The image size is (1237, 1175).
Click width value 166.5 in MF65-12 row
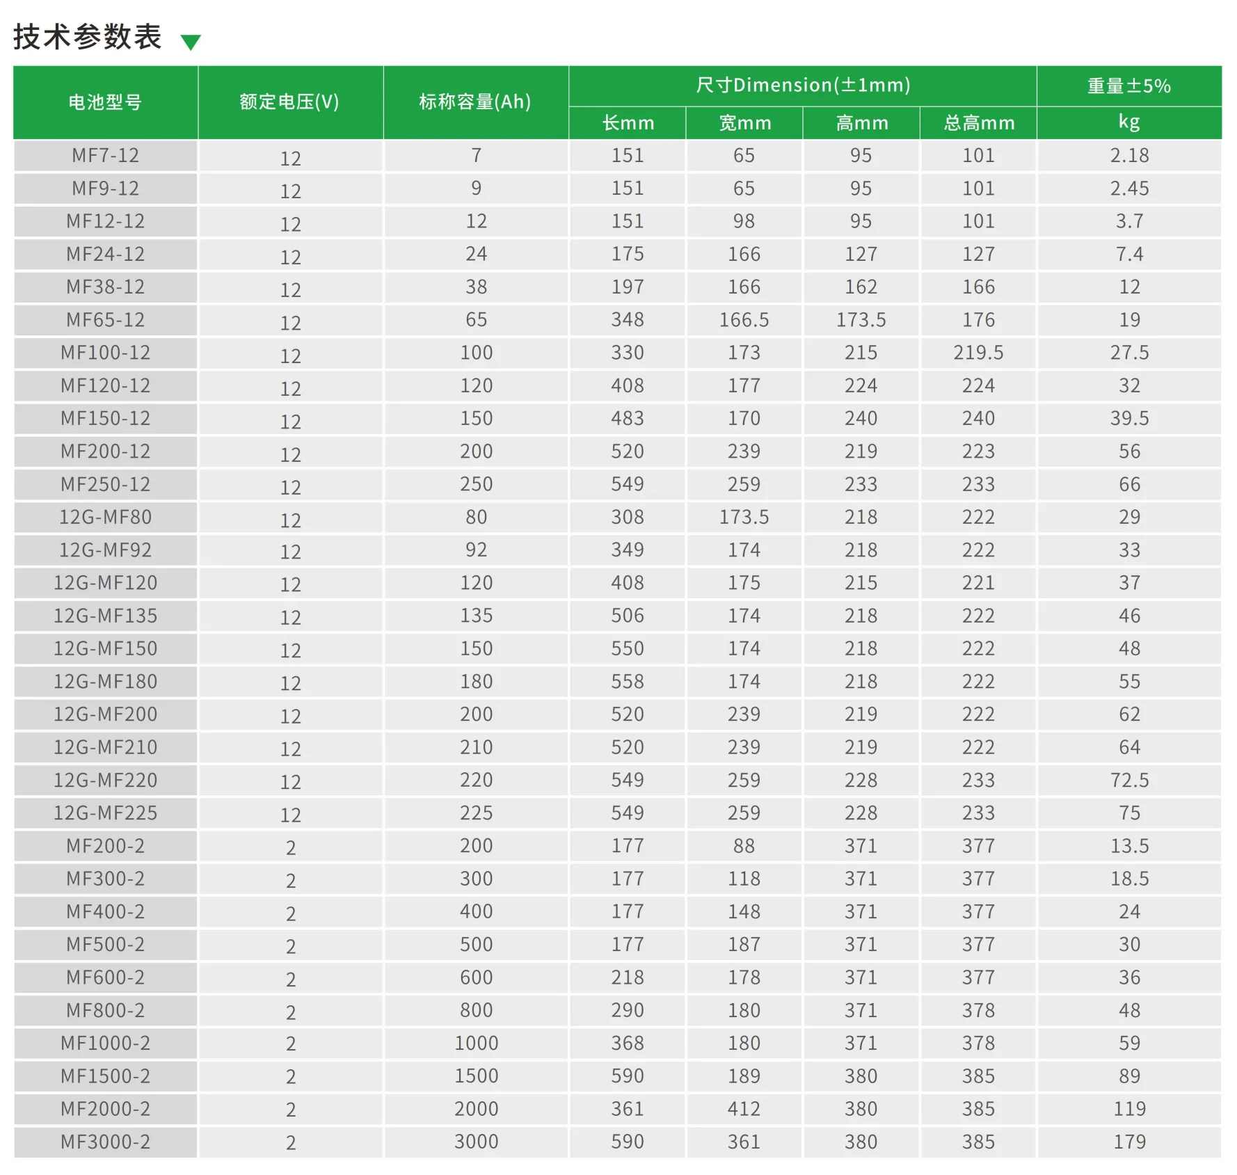744,320
